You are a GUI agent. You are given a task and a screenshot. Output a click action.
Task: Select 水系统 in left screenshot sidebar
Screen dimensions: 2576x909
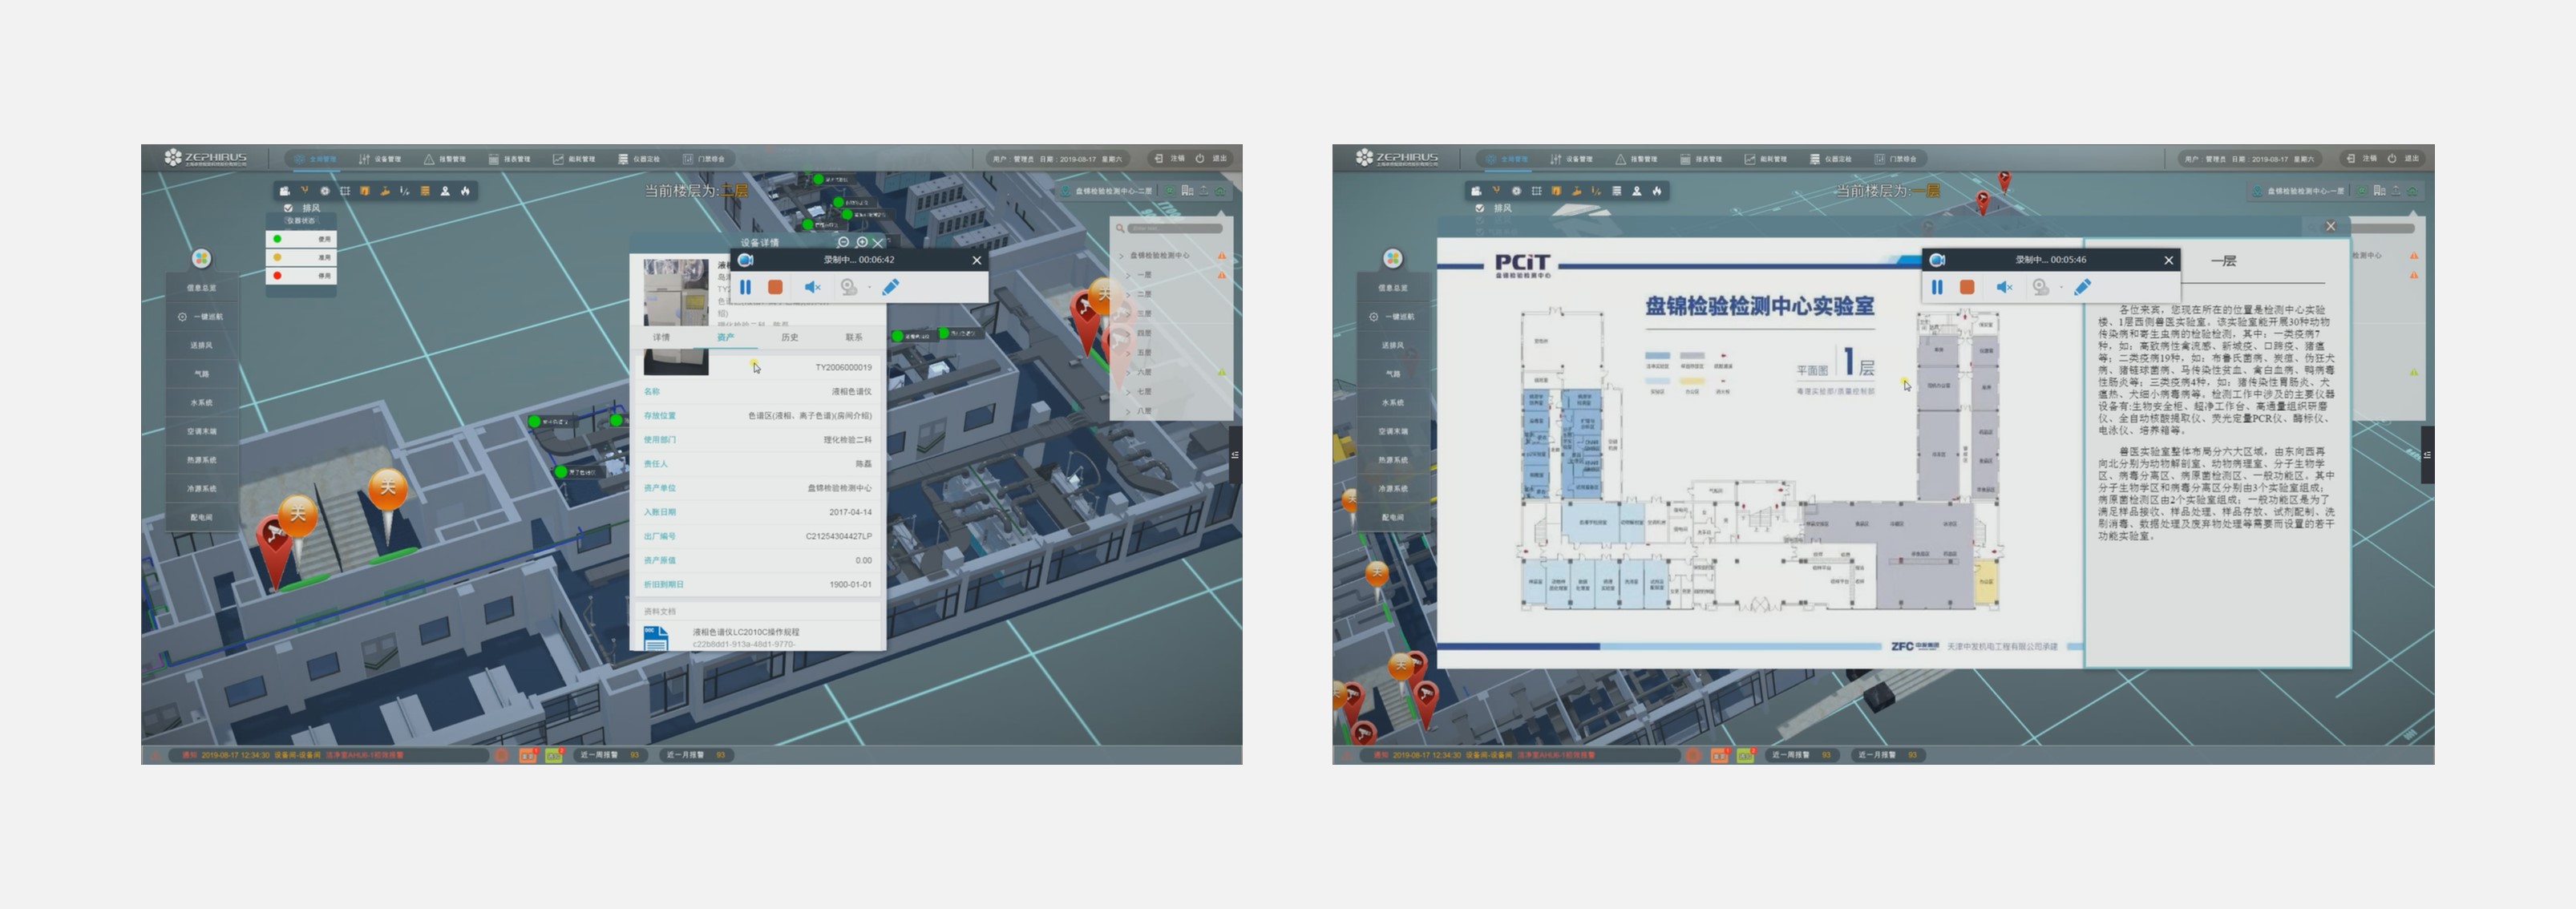click(x=201, y=403)
